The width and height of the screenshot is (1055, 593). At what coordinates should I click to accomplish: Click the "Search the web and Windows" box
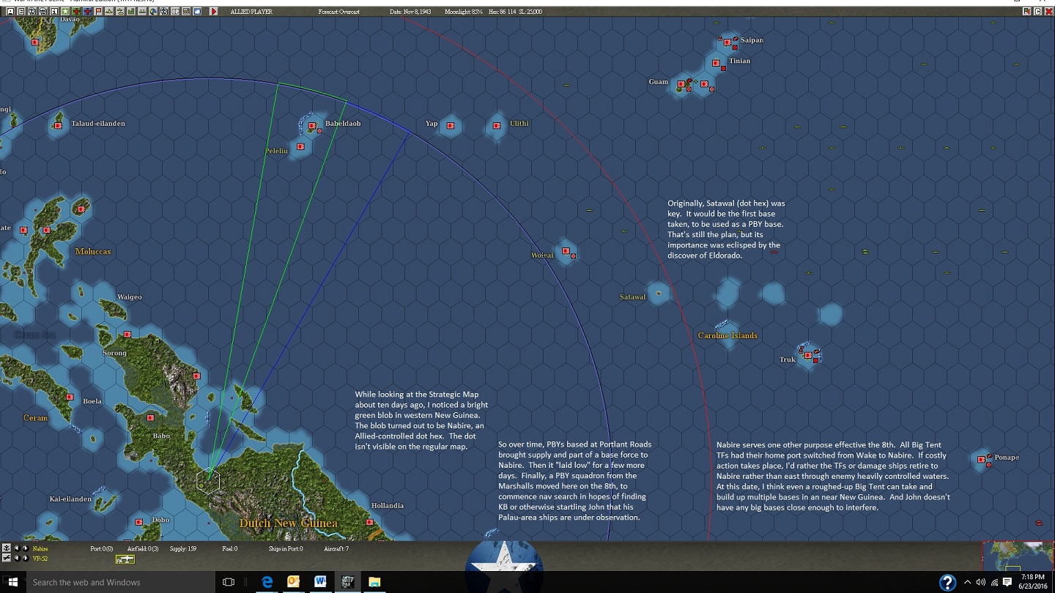pos(121,582)
